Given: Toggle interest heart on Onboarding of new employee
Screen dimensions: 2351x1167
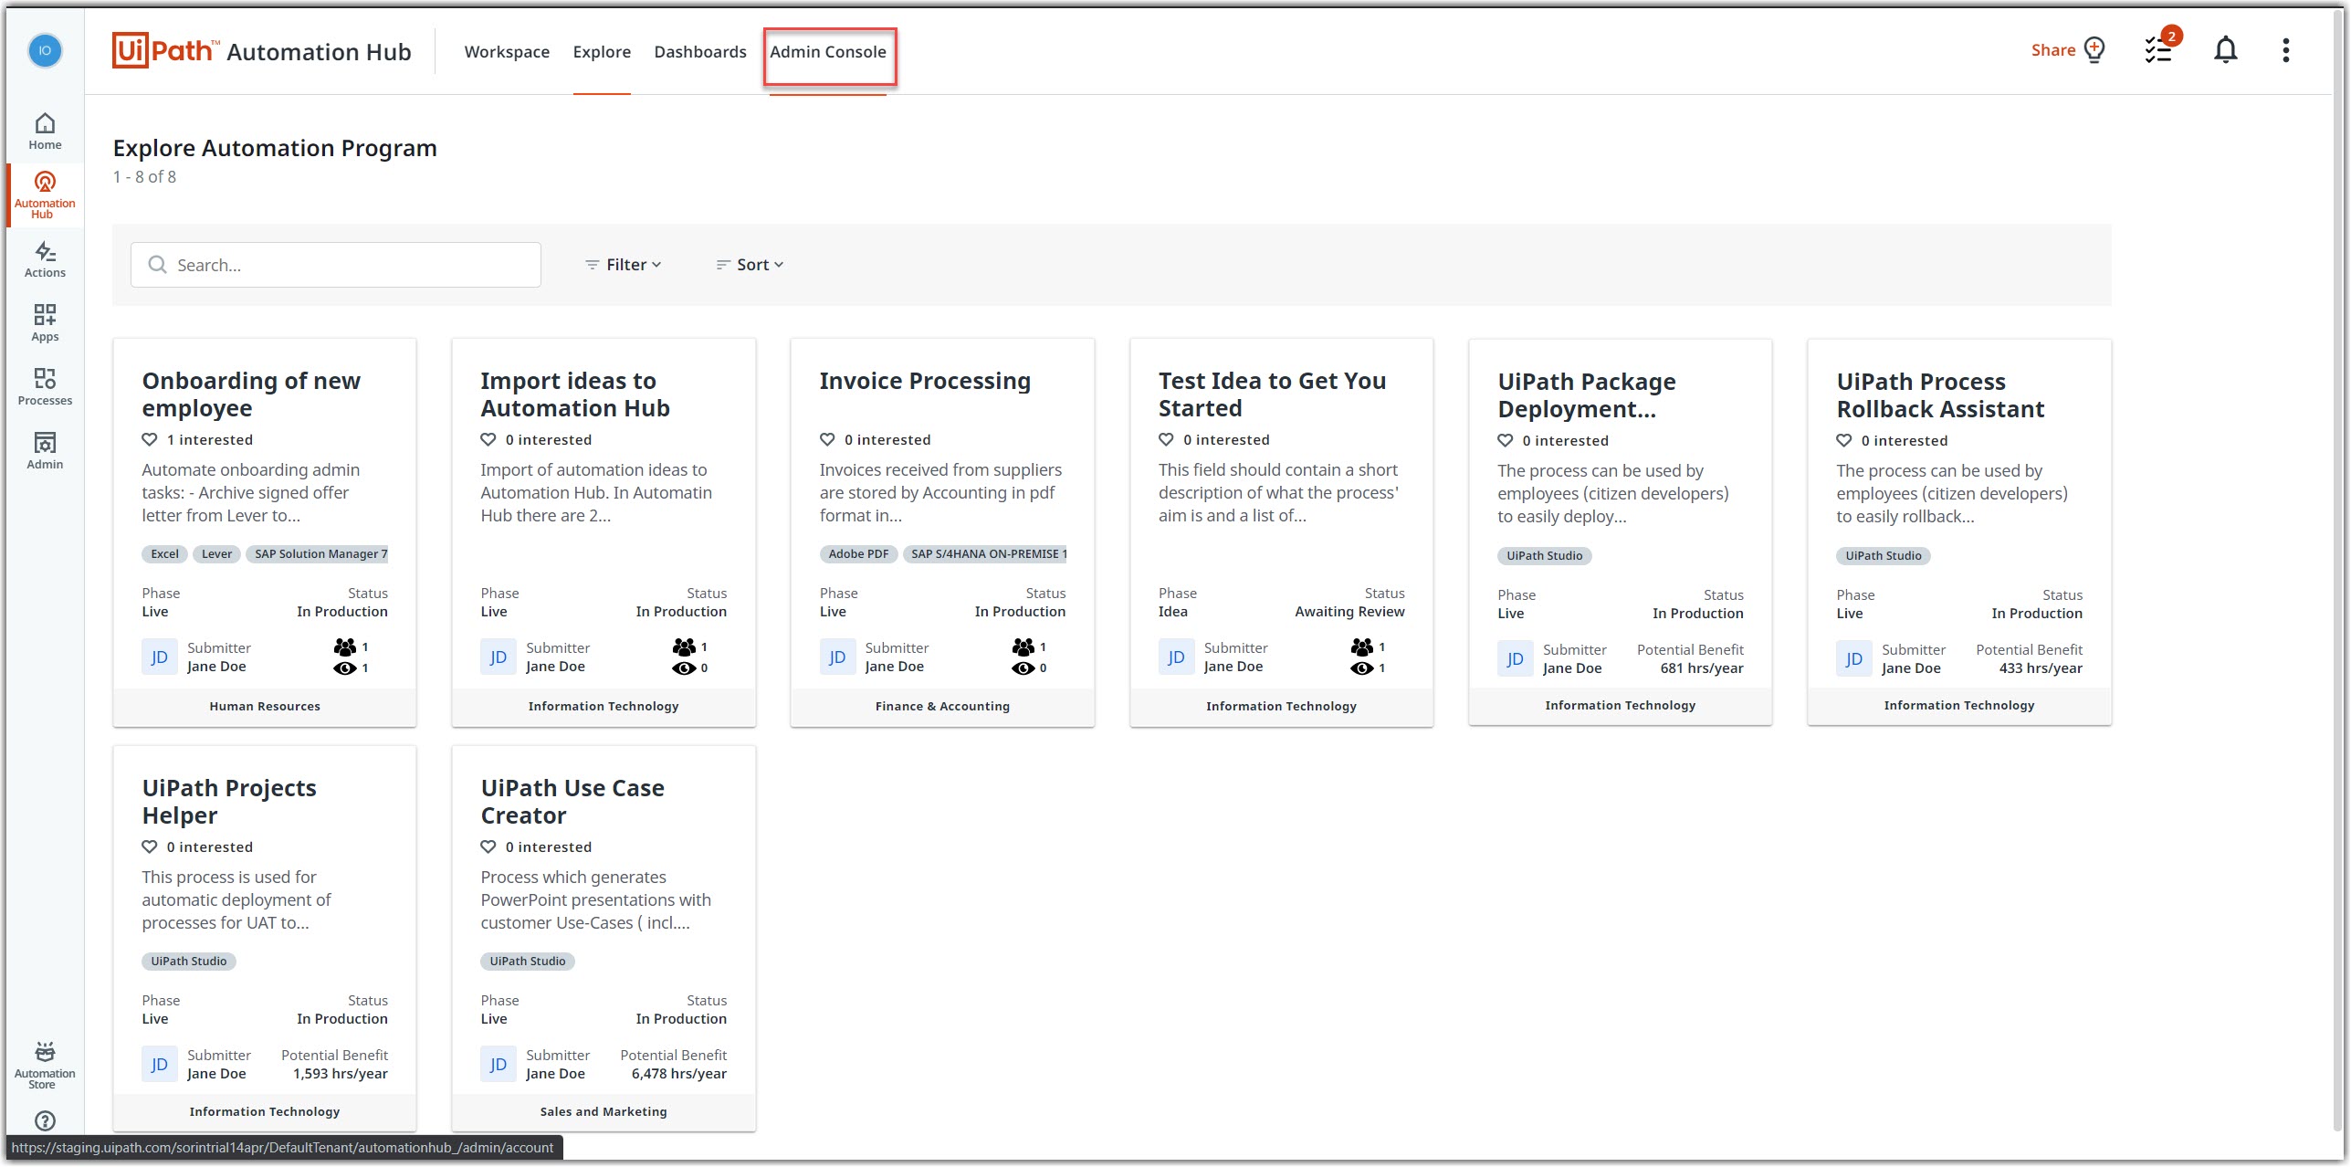Looking at the screenshot, I should tap(150, 439).
